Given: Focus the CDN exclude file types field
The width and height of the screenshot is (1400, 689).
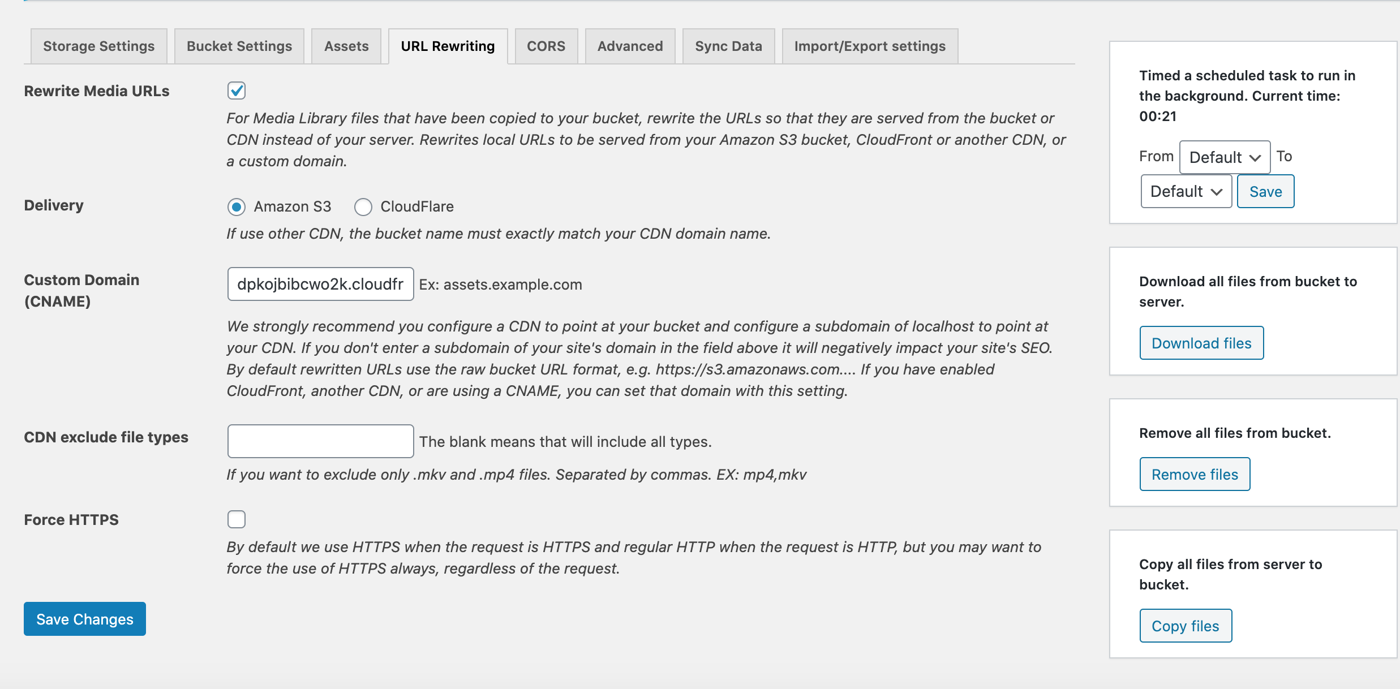Looking at the screenshot, I should tap(321, 441).
